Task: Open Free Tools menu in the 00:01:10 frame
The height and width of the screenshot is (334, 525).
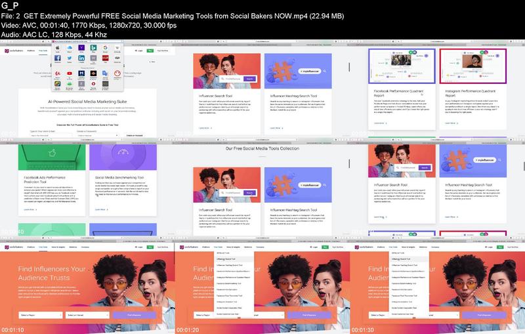Action: tap(43, 247)
